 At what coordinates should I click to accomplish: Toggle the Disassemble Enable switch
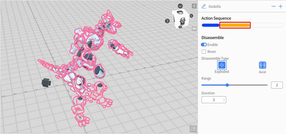[x=204, y=45]
